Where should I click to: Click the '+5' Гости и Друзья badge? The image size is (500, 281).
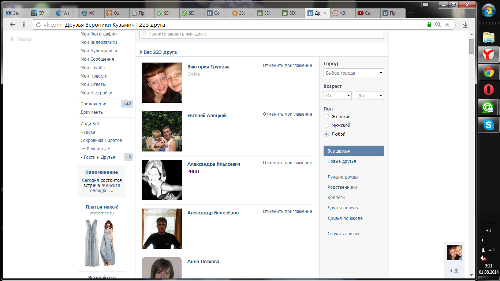pos(128,157)
